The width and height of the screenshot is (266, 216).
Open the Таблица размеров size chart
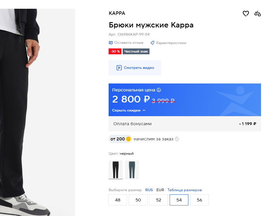[185, 190]
